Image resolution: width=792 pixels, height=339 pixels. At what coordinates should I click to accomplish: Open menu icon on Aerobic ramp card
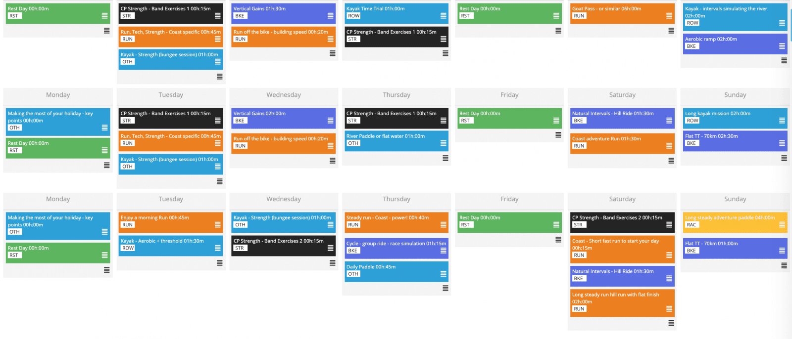click(782, 46)
